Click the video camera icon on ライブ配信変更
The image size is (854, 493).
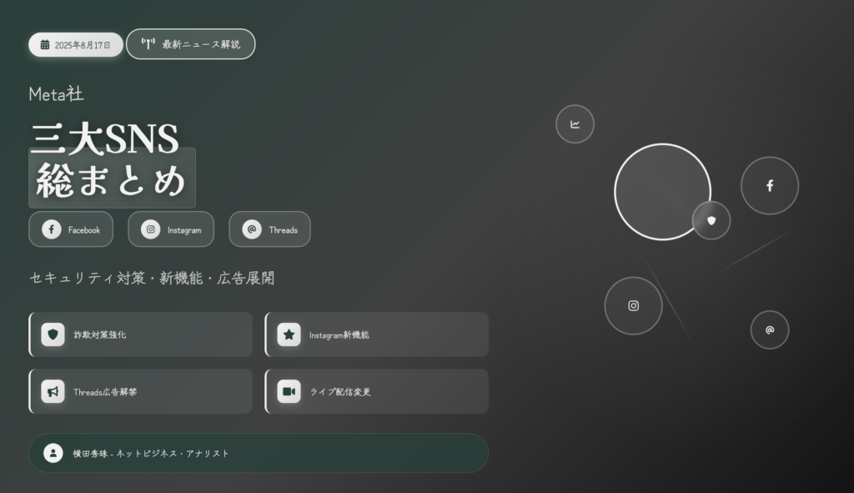pos(289,391)
